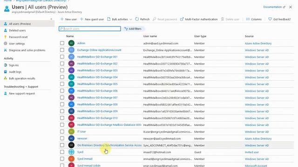Screen dimensions: 298x167
Task: Click the All users (Preview) sidebar icon
Action: pyautogui.click(x=6, y=24)
